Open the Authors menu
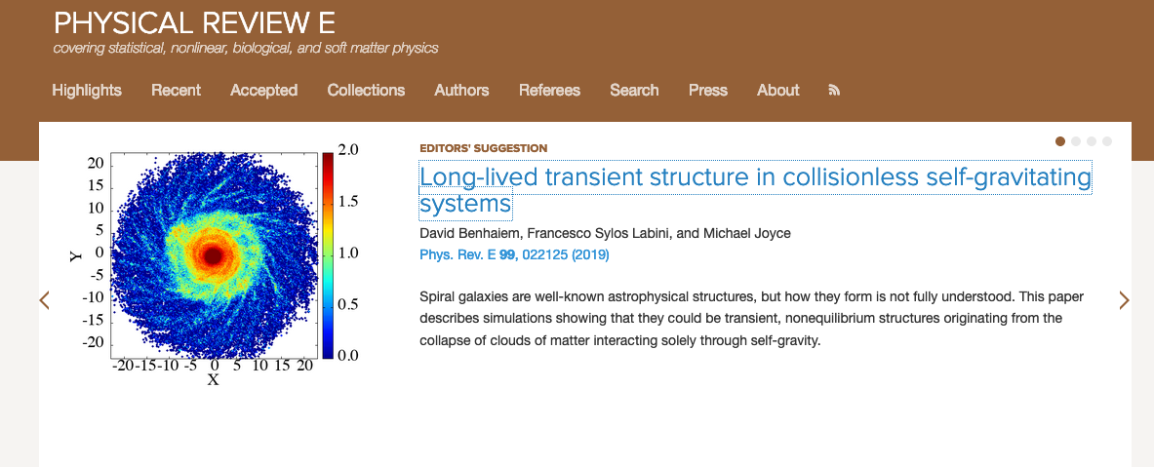 point(461,91)
